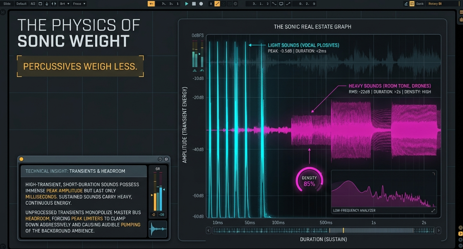Expand the Low-Frequency Analyzer with arrows icon

click(x=433, y=210)
